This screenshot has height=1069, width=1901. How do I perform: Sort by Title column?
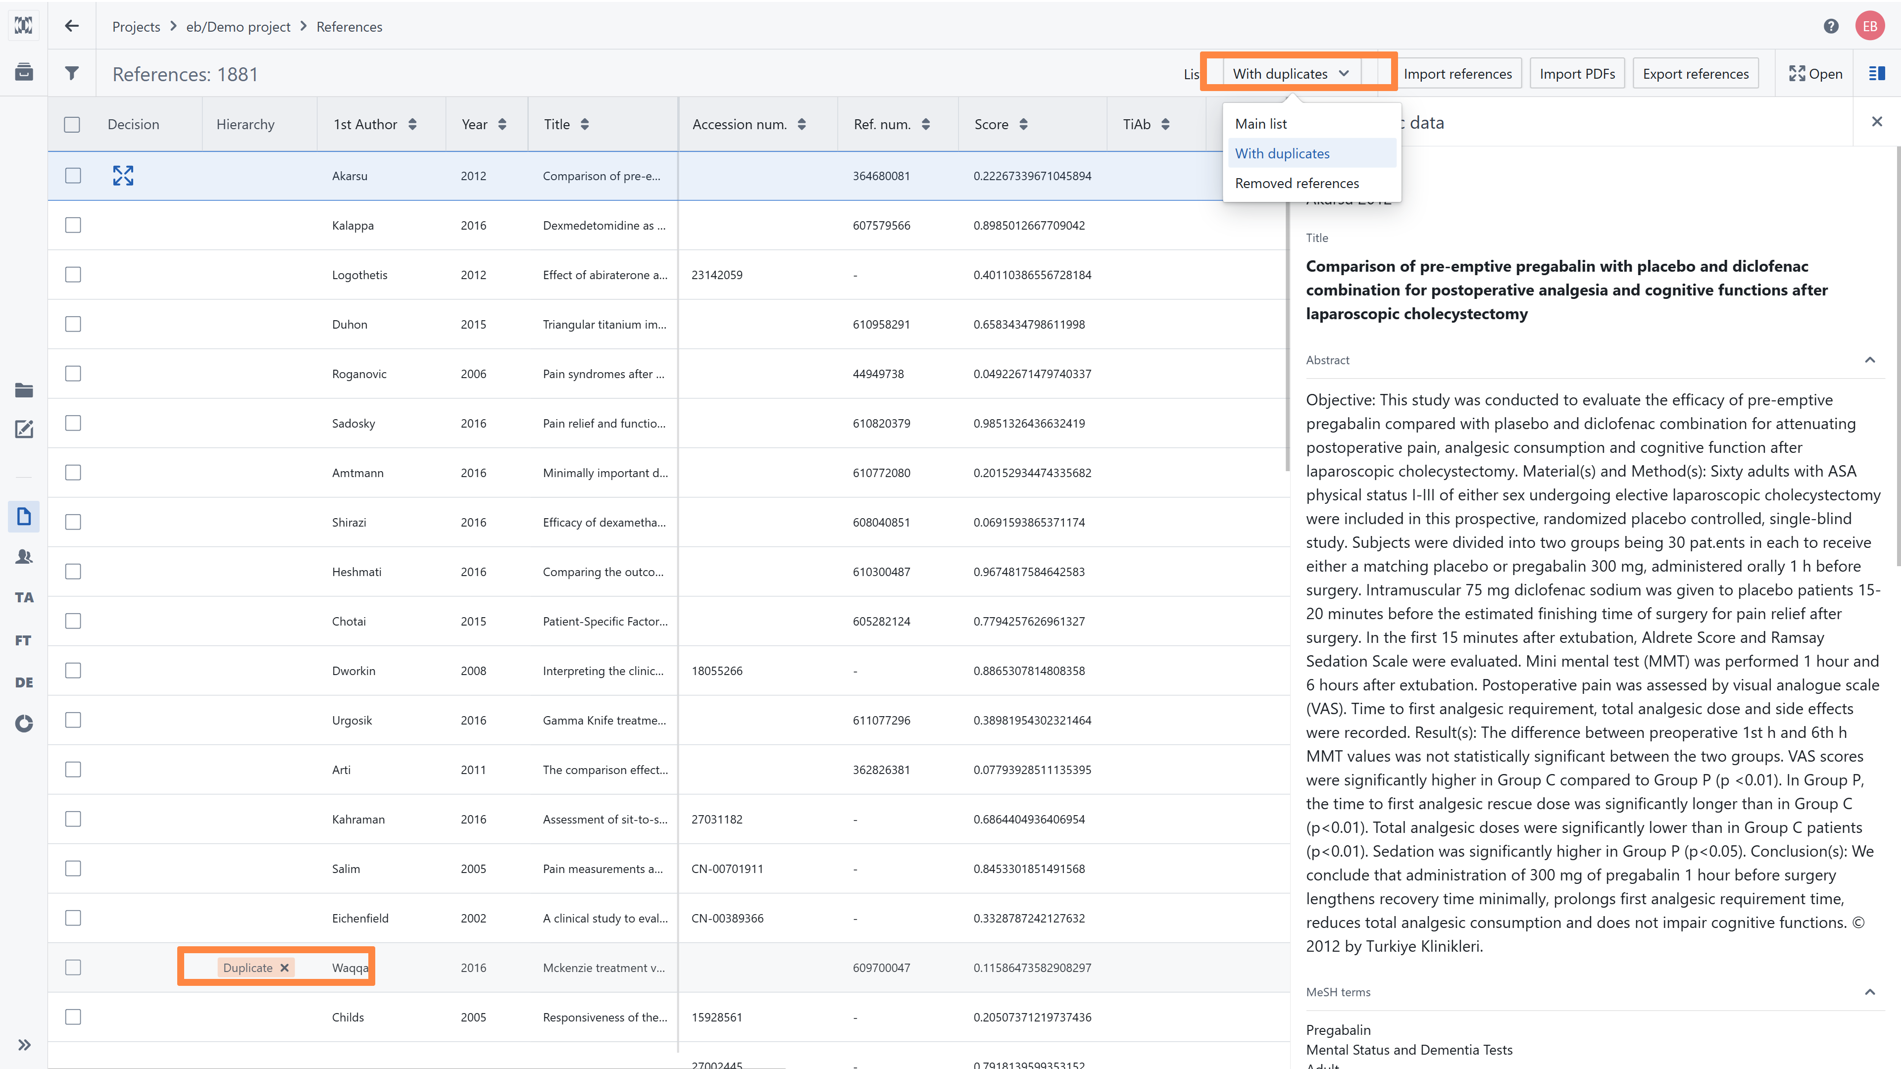tap(585, 125)
